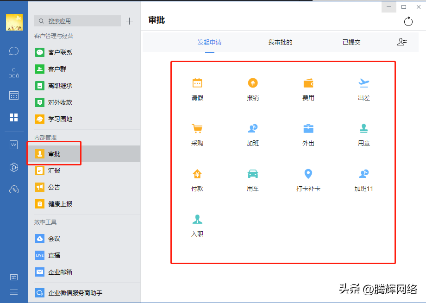Open the hamburger menu at the sidebar bottom

[14, 292]
